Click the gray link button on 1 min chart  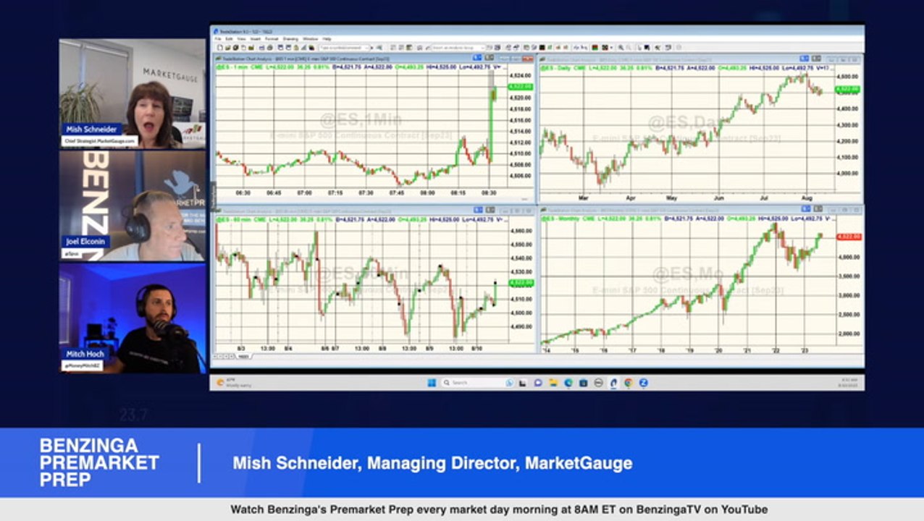490,58
